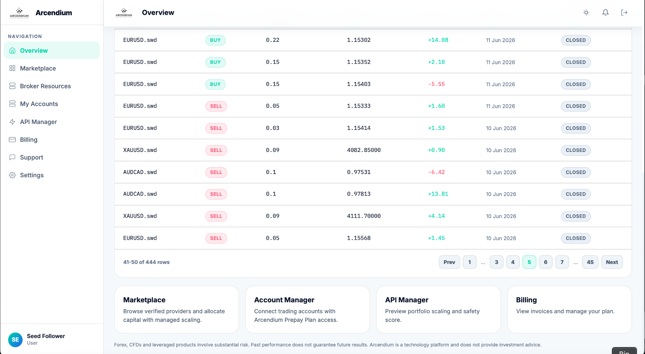Click the API Manager lightning icon
Image resolution: width=645 pixels, height=354 pixels.
point(12,122)
